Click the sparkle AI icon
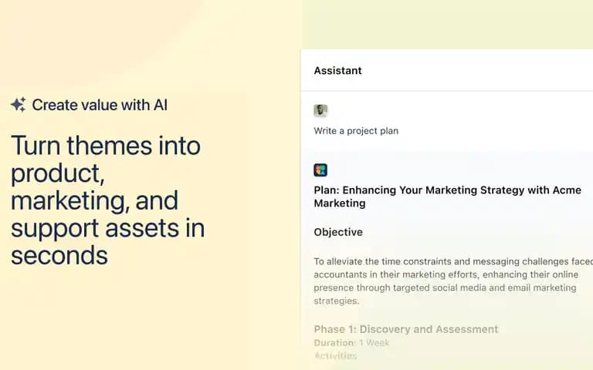This screenshot has width=593, height=370. pyautogui.click(x=19, y=105)
